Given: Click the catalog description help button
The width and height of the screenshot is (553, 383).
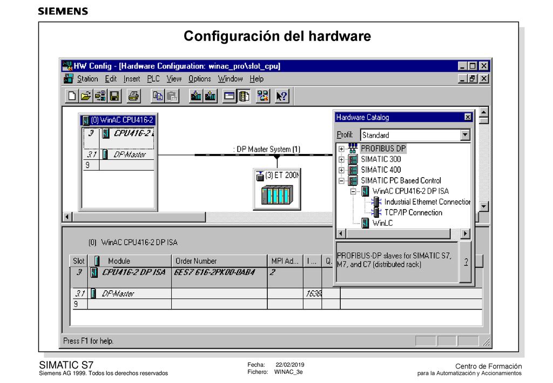Looking at the screenshot, I should coord(466,262).
